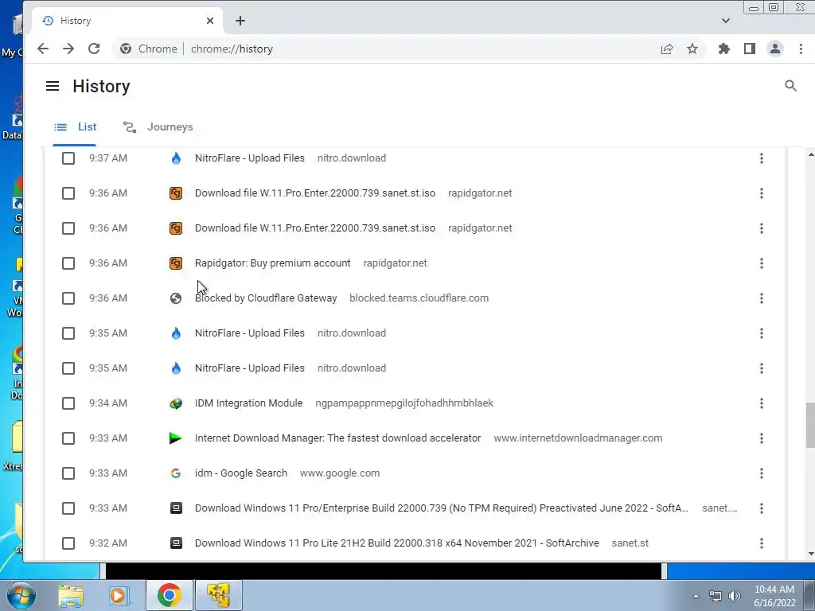
Task: Open more actions for idm Google Search
Action: [762, 473]
